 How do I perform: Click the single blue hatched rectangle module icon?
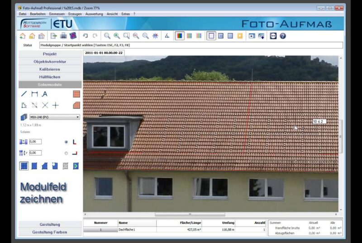point(34,166)
